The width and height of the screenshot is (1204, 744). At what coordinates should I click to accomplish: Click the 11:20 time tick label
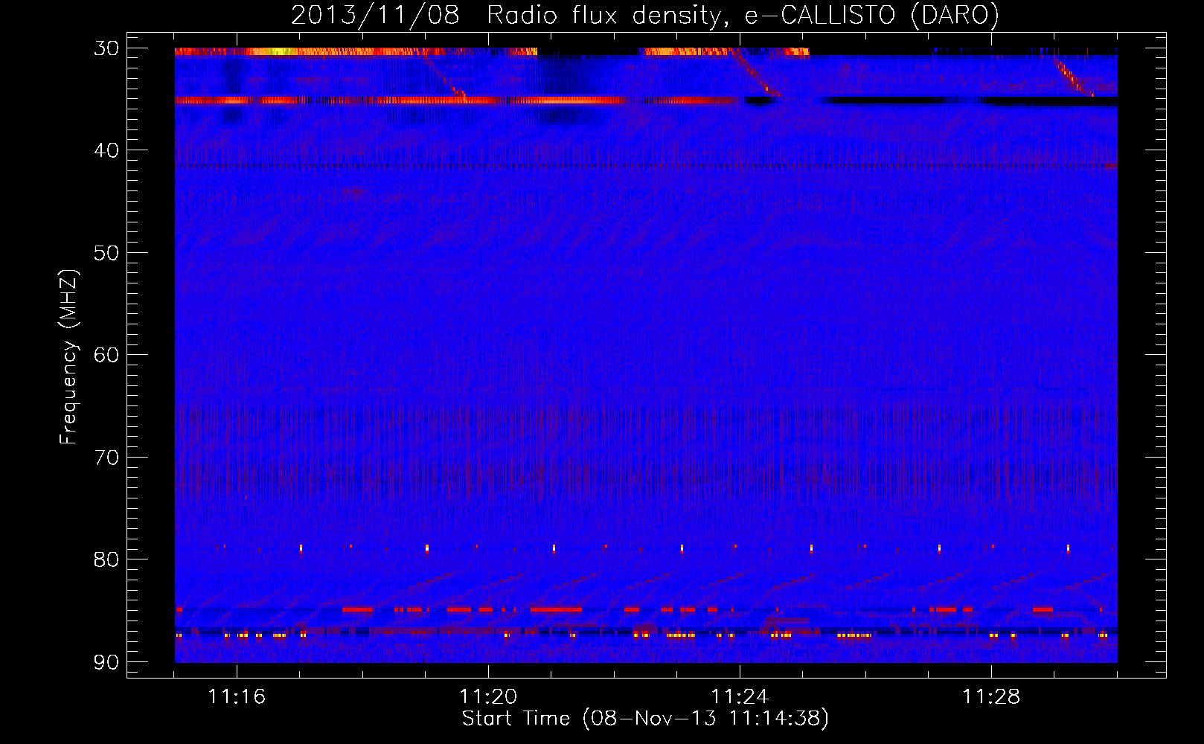[x=488, y=697]
